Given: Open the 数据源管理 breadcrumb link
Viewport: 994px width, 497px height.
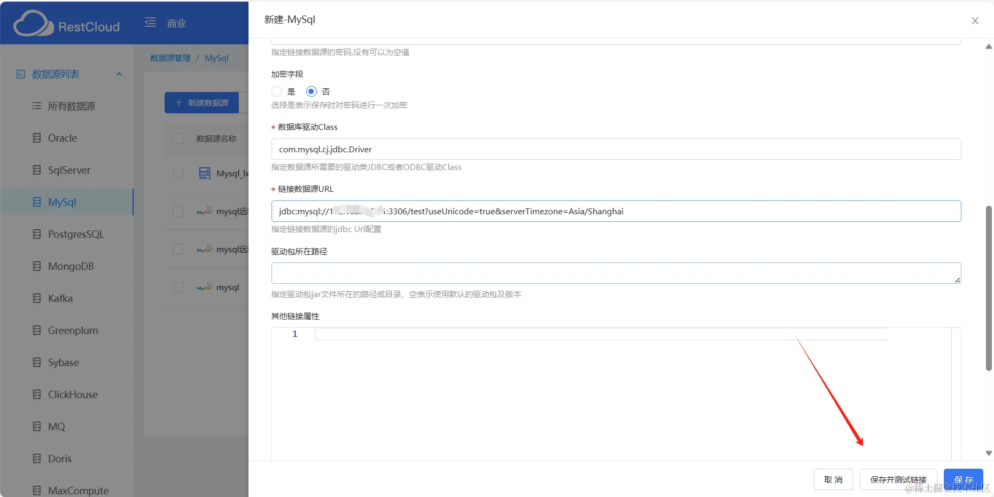Looking at the screenshot, I should click(170, 58).
